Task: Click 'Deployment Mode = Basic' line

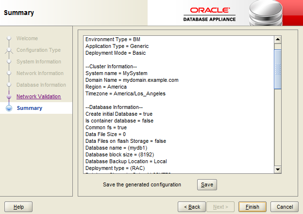Action: click(116, 53)
